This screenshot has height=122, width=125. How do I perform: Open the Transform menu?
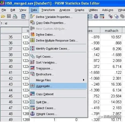[x=48, y=10]
